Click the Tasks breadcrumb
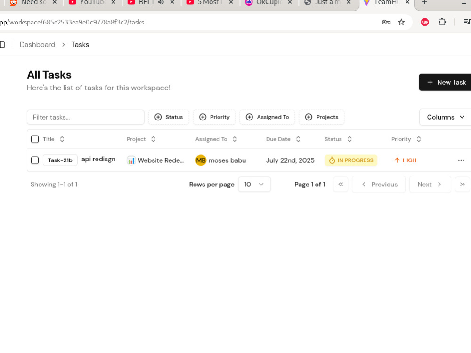Image resolution: width=471 pixels, height=353 pixels. tap(80, 45)
